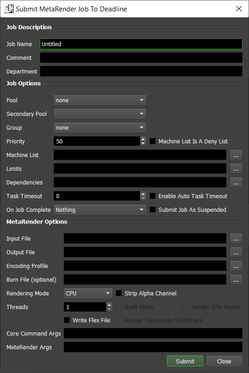Click the Limits text field
The height and width of the screenshot is (373, 249).
click(140, 168)
